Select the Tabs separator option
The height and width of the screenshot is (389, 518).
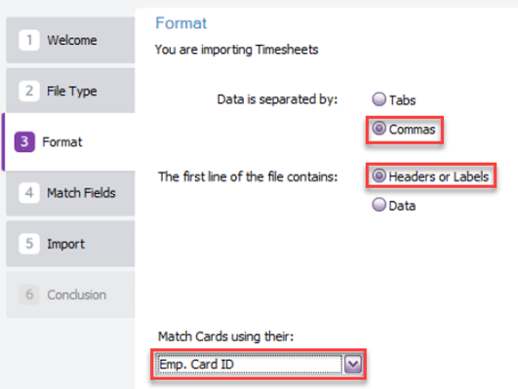[x=379, y=99]
